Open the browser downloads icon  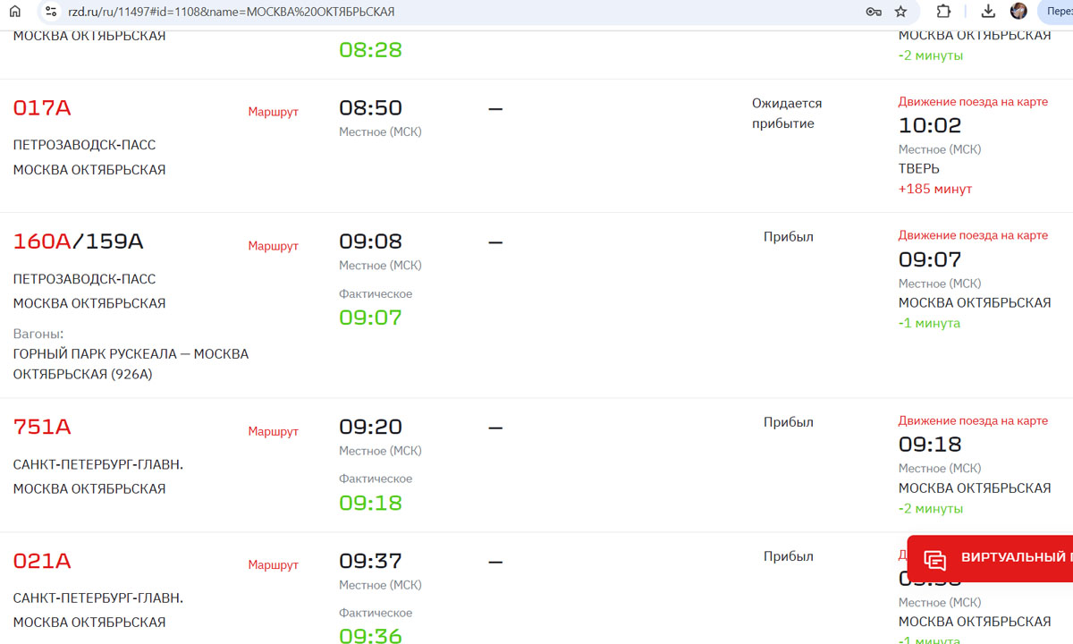(x=988, y=12)
